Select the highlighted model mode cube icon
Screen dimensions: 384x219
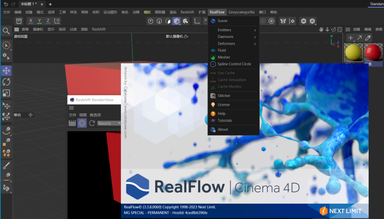click(177, 21)
